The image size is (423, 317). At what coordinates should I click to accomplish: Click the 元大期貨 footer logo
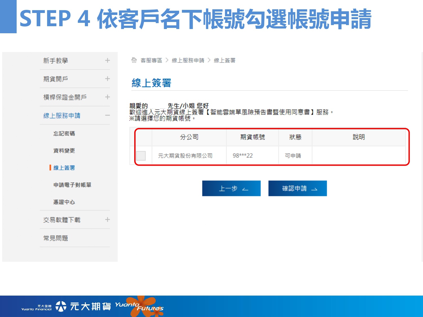(x=83, y=306)
